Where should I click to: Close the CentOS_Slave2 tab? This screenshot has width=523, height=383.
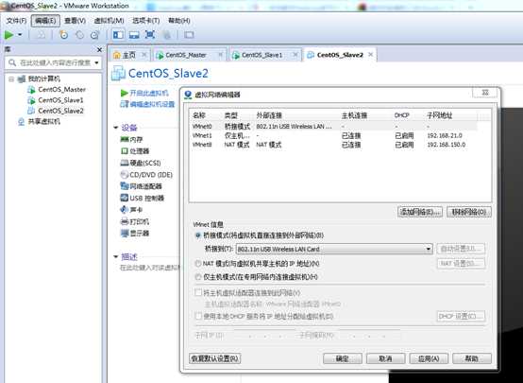coord(371,55)
